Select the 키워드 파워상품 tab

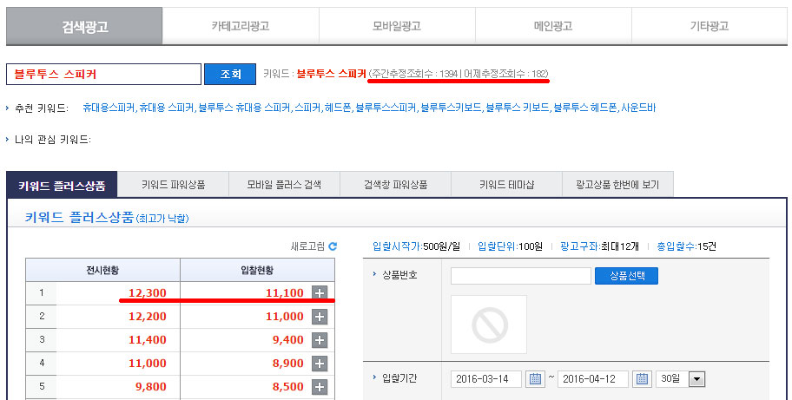[174, 185]
